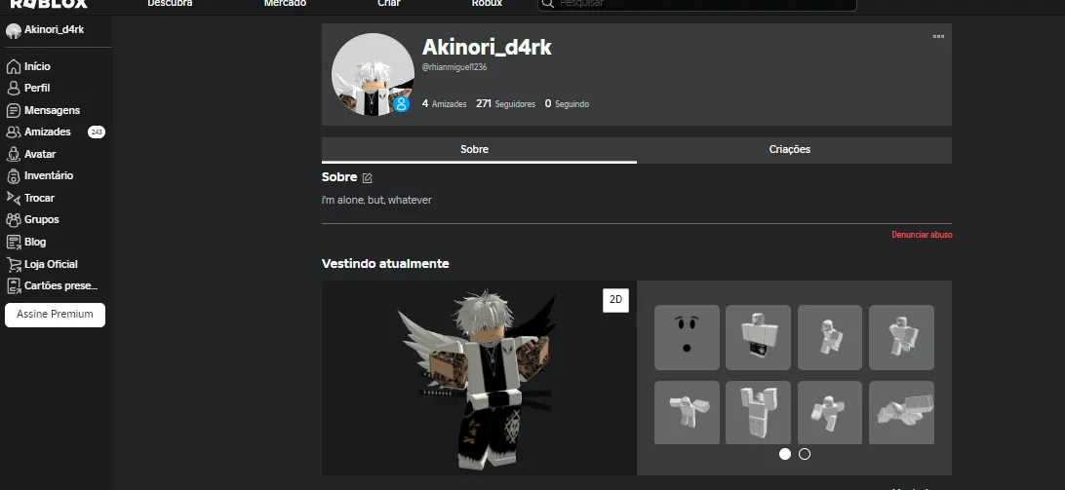The width and height of the screenshot is (1065, 490).
Task: Open the Loja Oficial cart icon
Action: pos(13,264)
